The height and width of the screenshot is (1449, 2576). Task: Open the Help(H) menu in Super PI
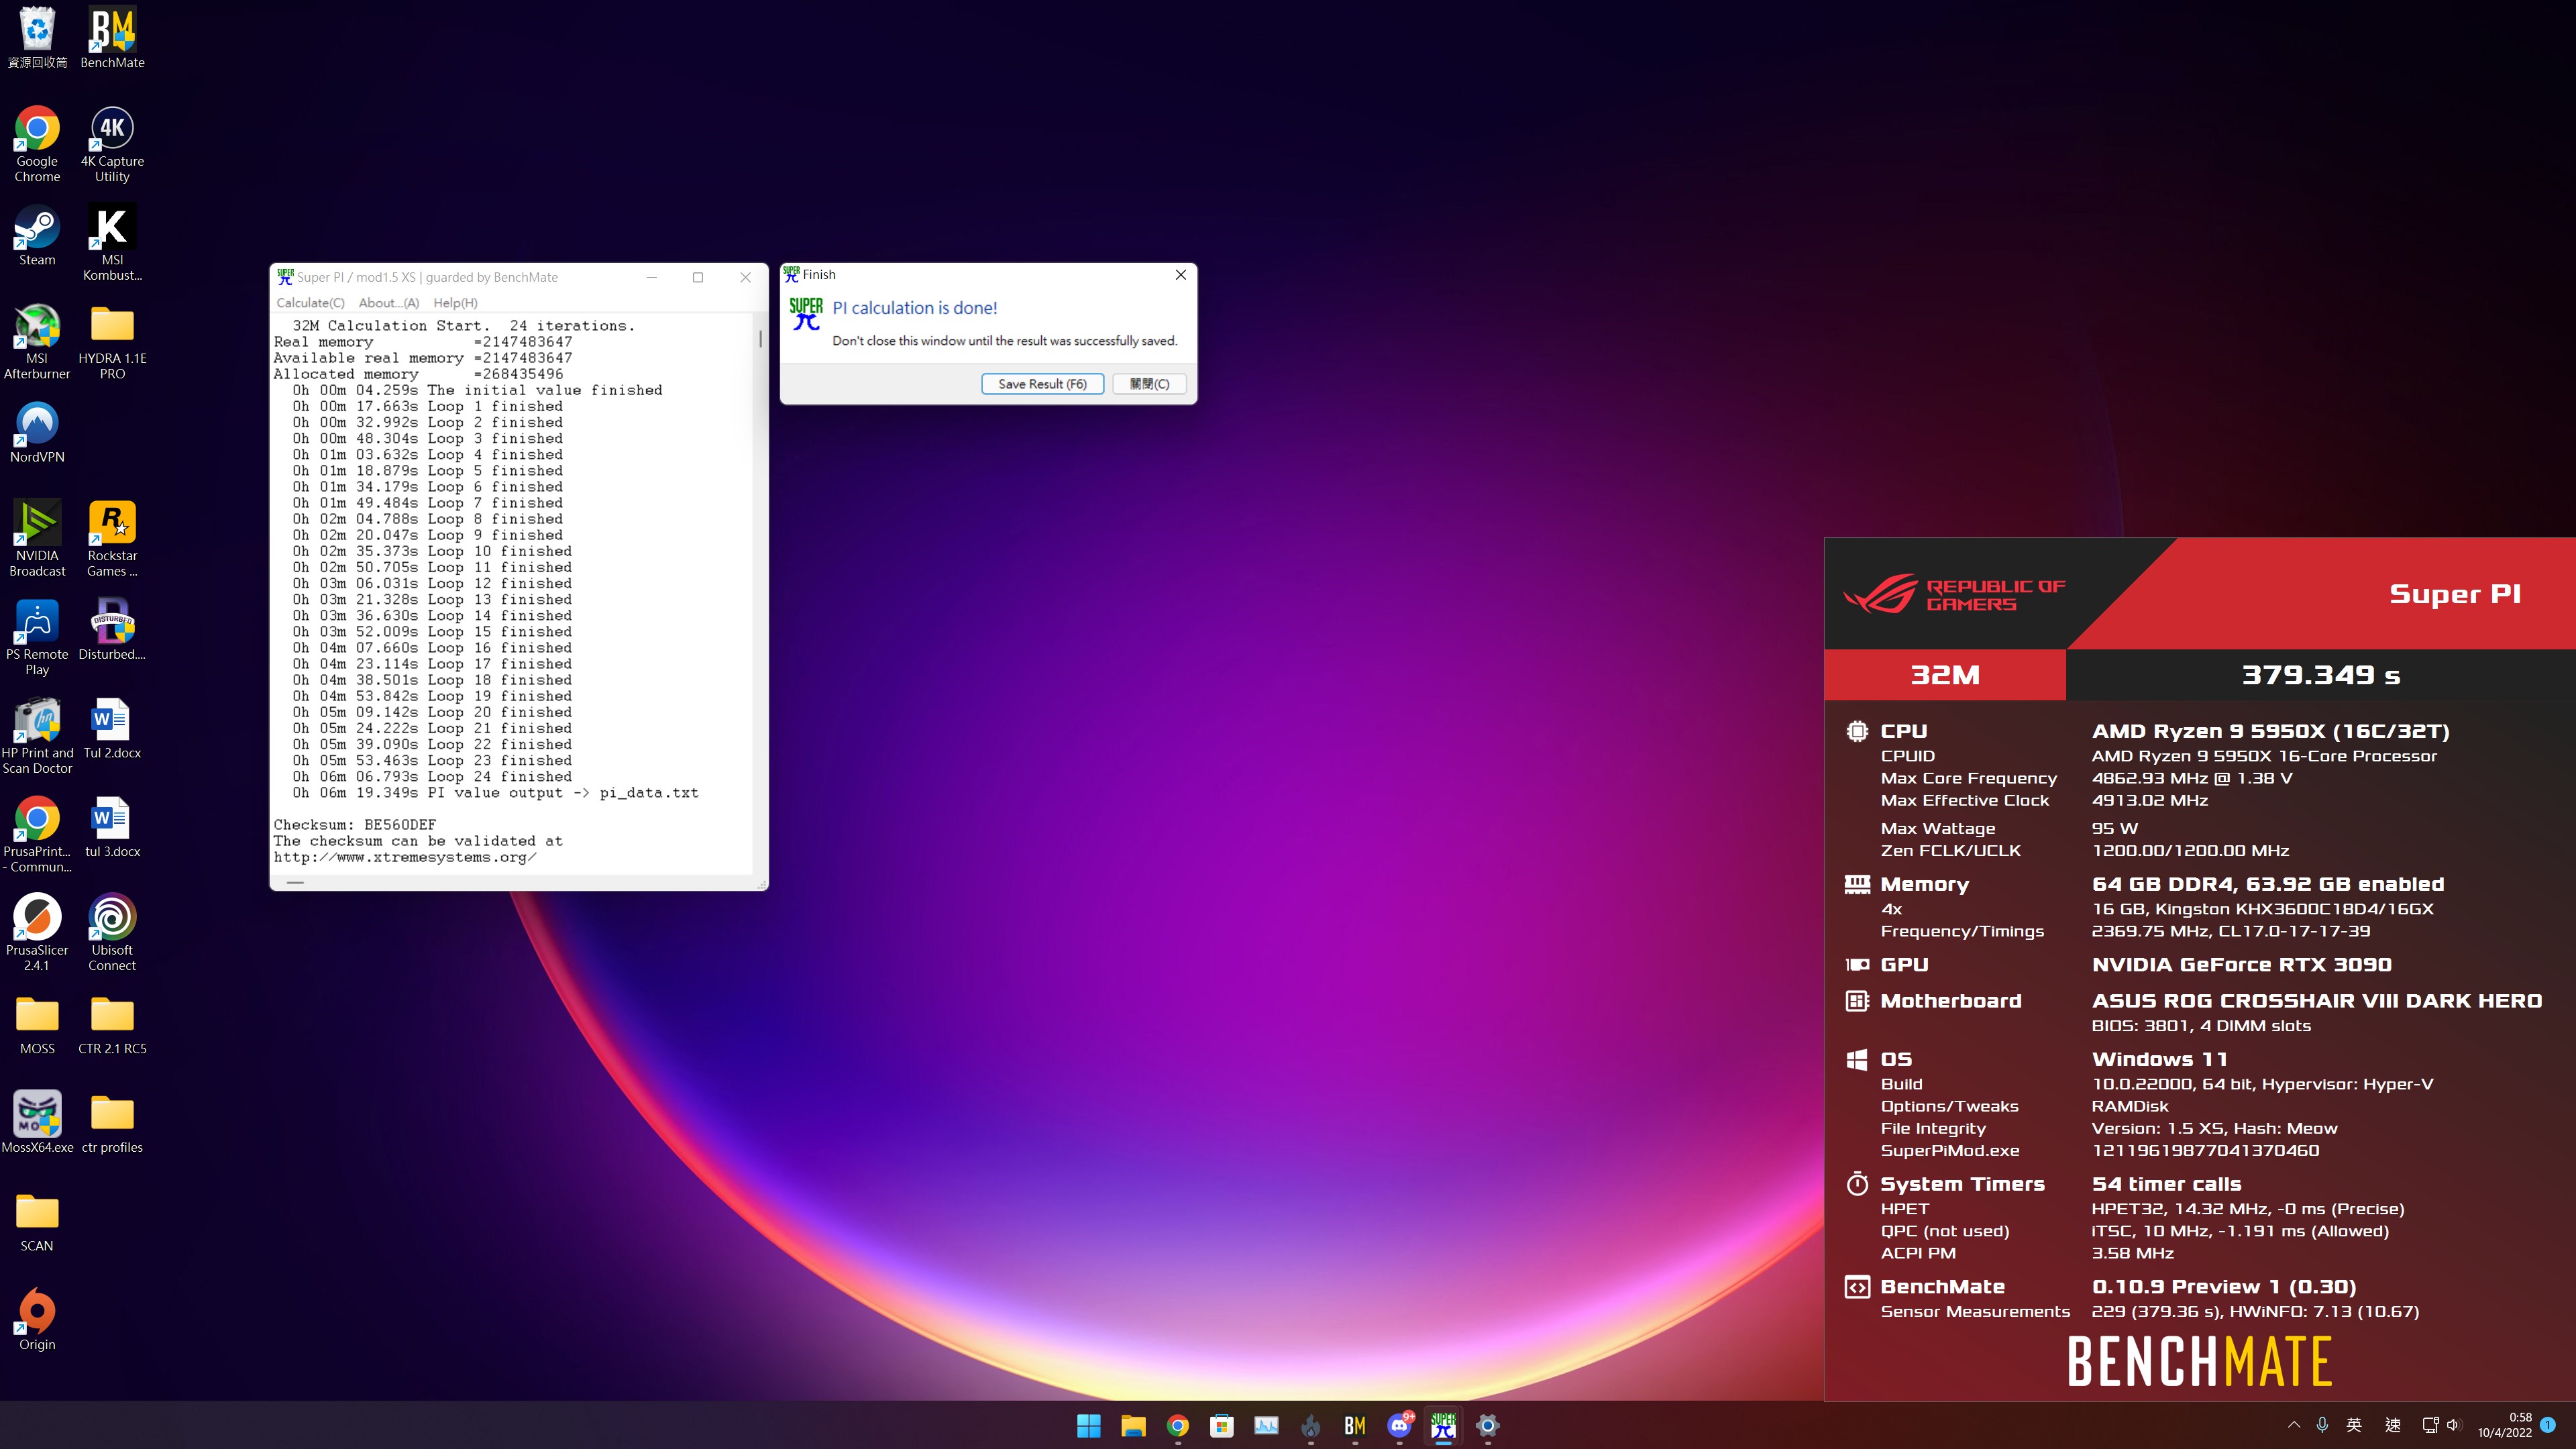(455, 303)
